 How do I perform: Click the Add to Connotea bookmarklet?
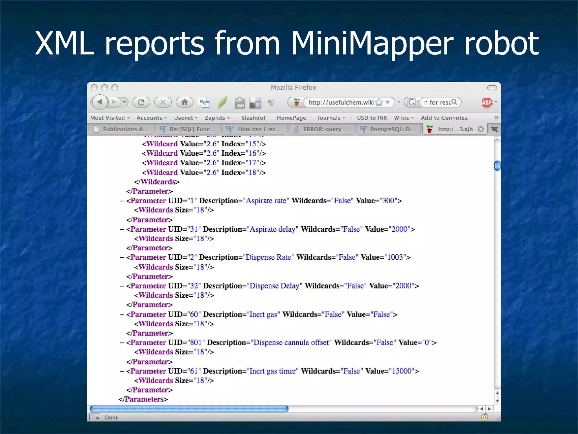click(x=444, y=118)
